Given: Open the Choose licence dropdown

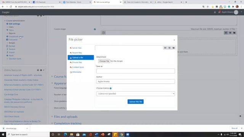Looking at the screenshot, I should (x=135, y=94).
